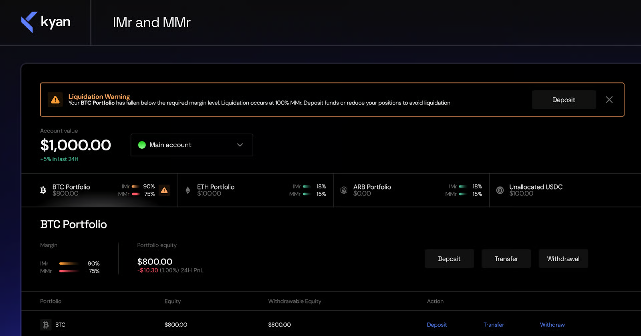Click the BTC Portfolio heading
641x336 pixels.
tap(74, 224)
